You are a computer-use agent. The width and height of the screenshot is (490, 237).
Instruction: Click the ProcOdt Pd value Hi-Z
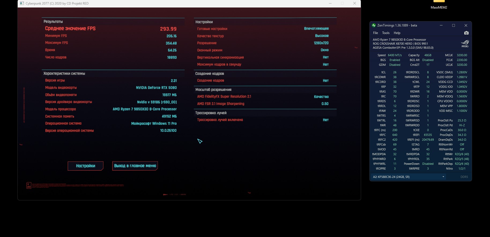(462, 125)
